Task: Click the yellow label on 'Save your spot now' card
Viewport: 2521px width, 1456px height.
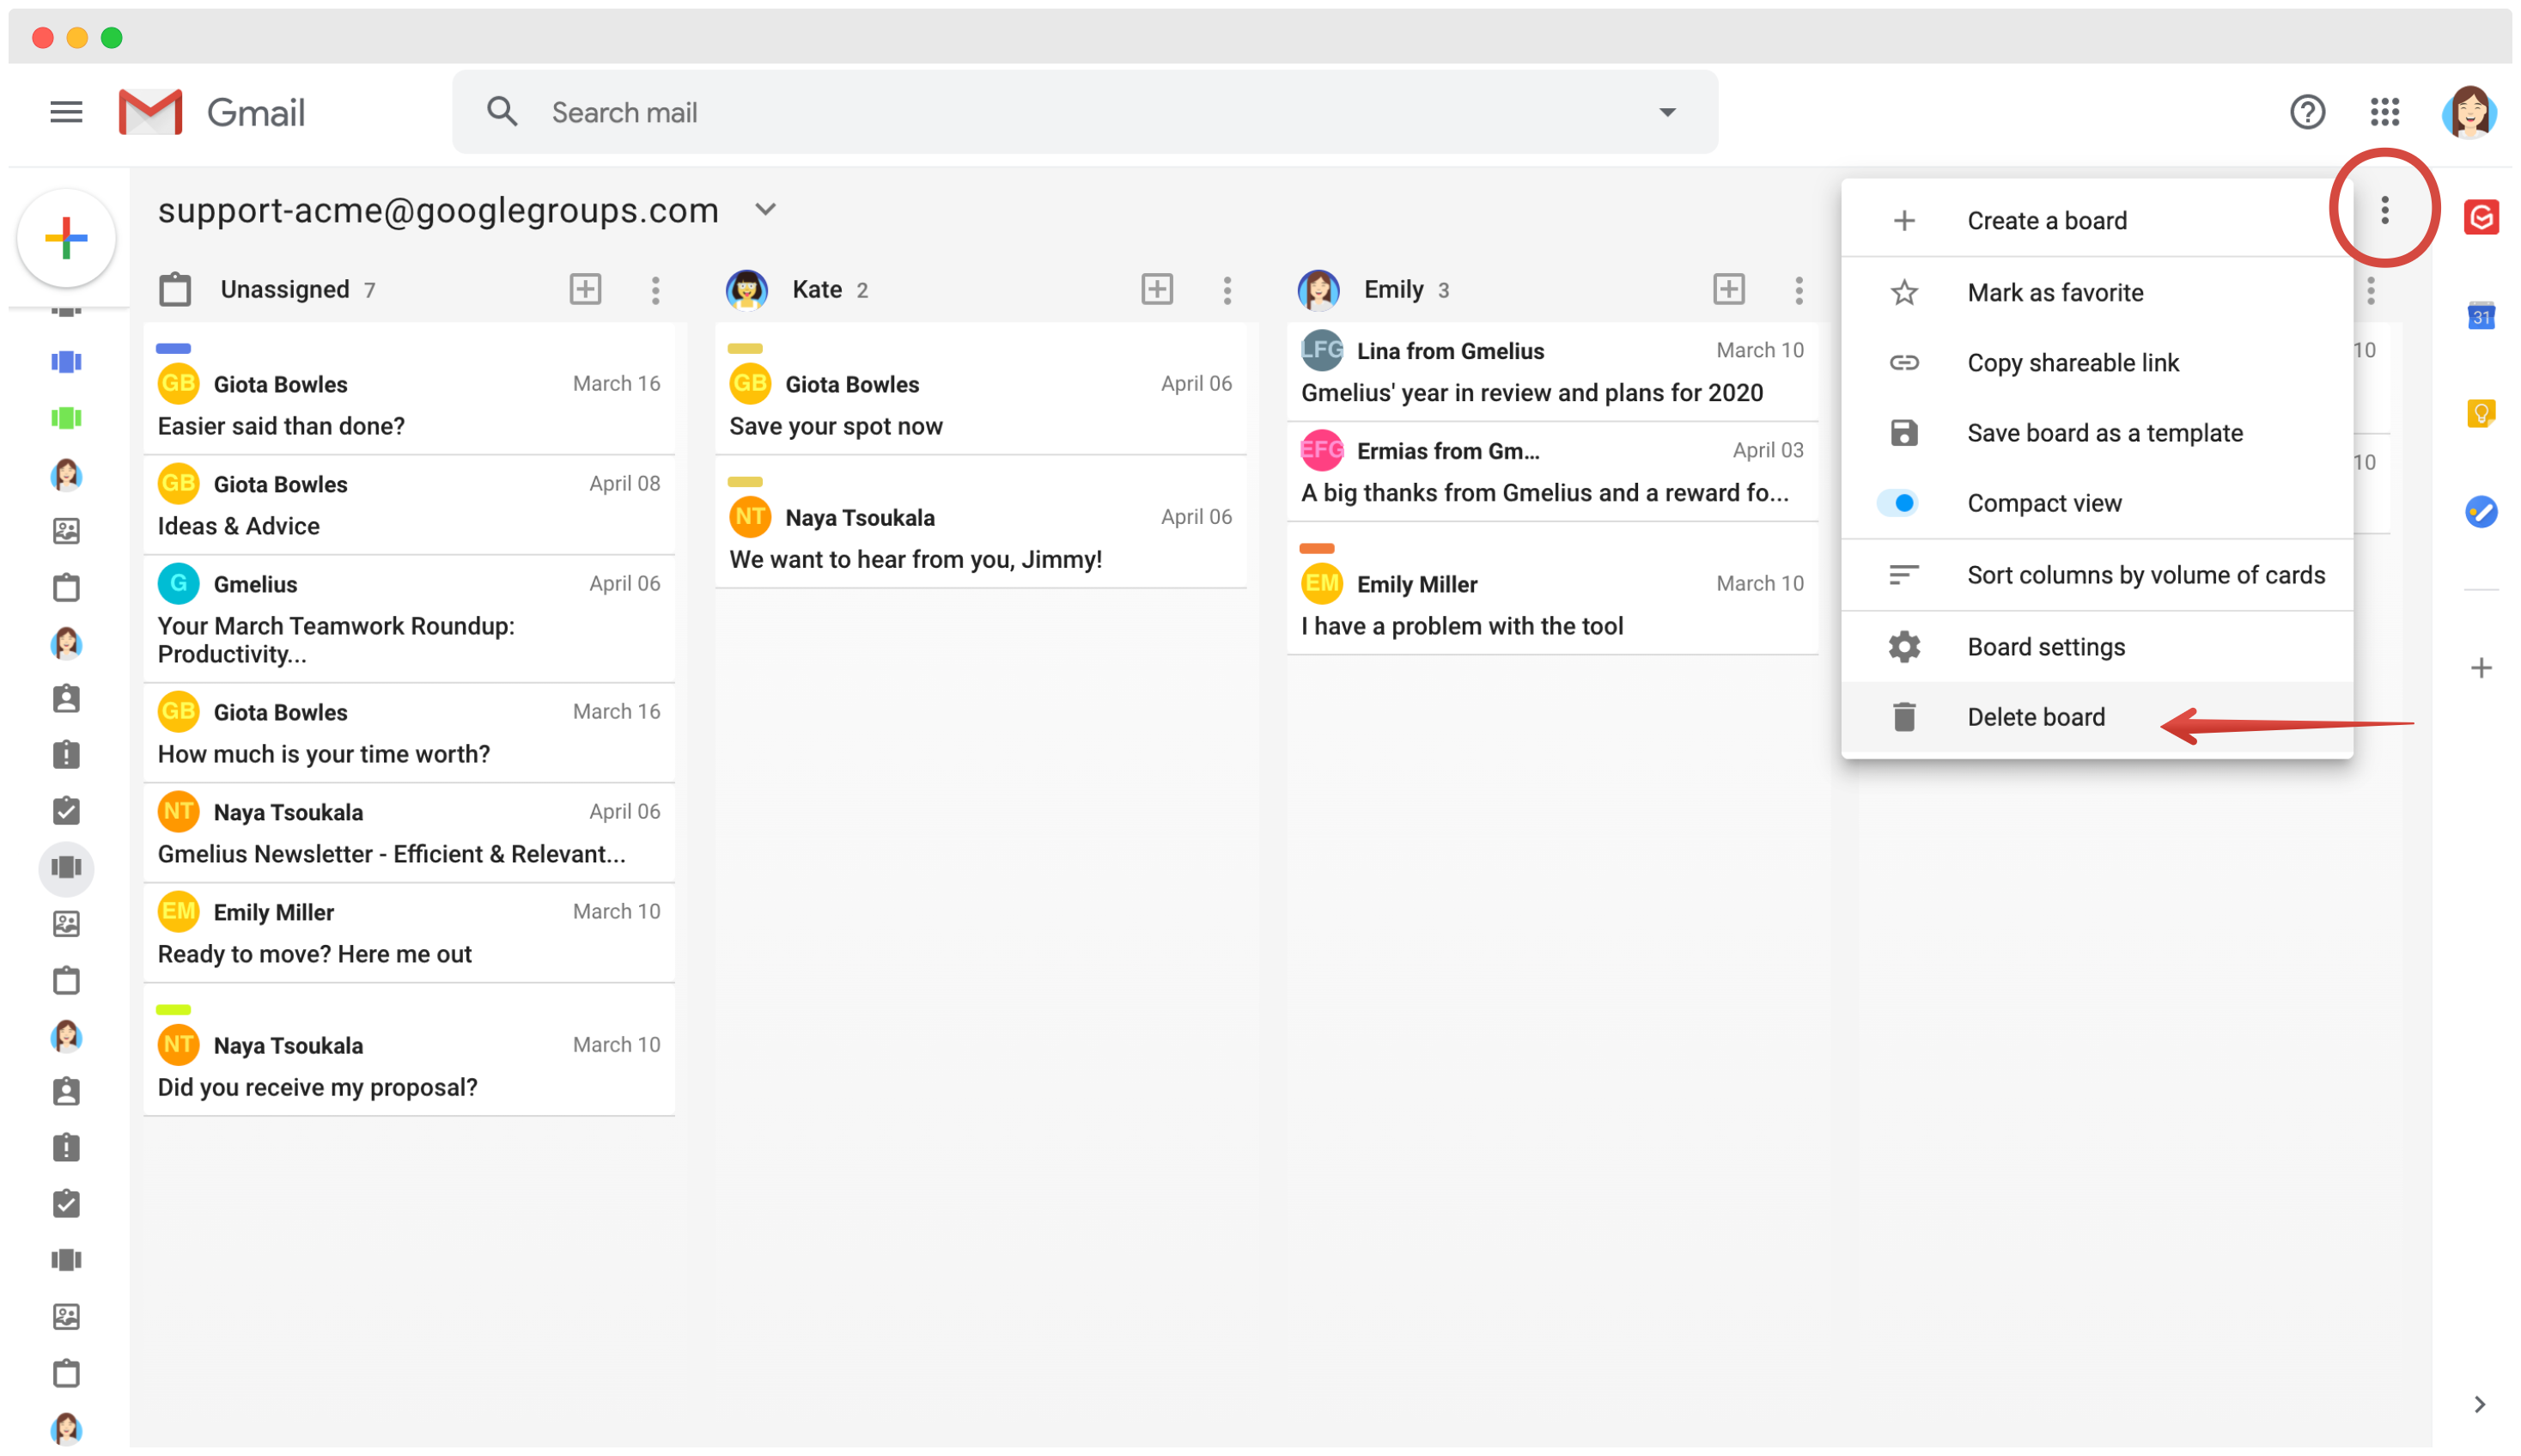Action: [x=745, y=348]
